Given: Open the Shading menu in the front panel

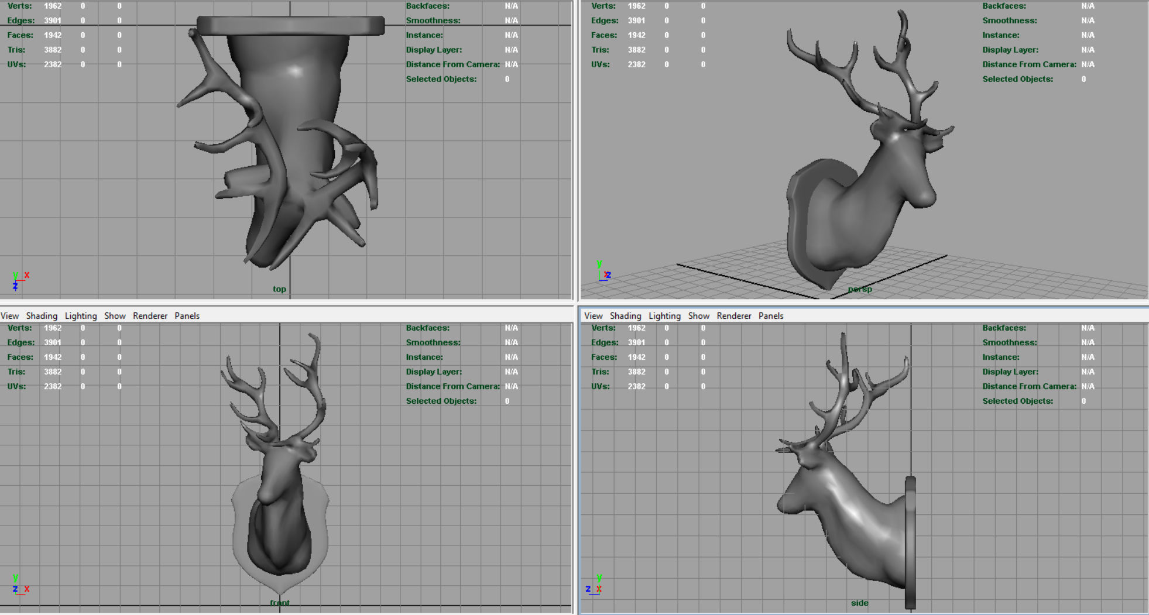Looking at the screenshot, I should click(x=42, y=316).
